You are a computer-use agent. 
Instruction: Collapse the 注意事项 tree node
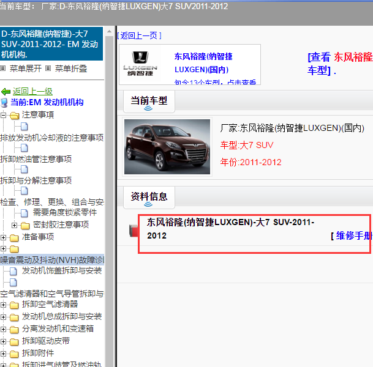3,116
